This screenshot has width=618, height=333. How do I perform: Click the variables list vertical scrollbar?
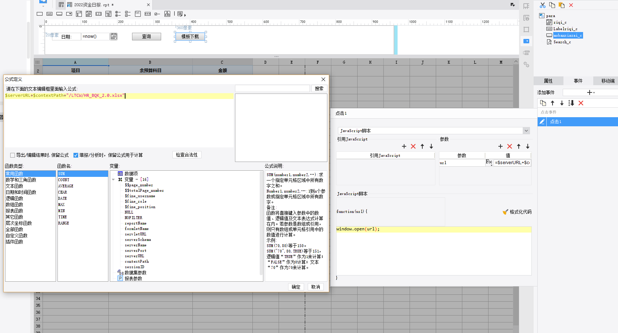[261, 223]
